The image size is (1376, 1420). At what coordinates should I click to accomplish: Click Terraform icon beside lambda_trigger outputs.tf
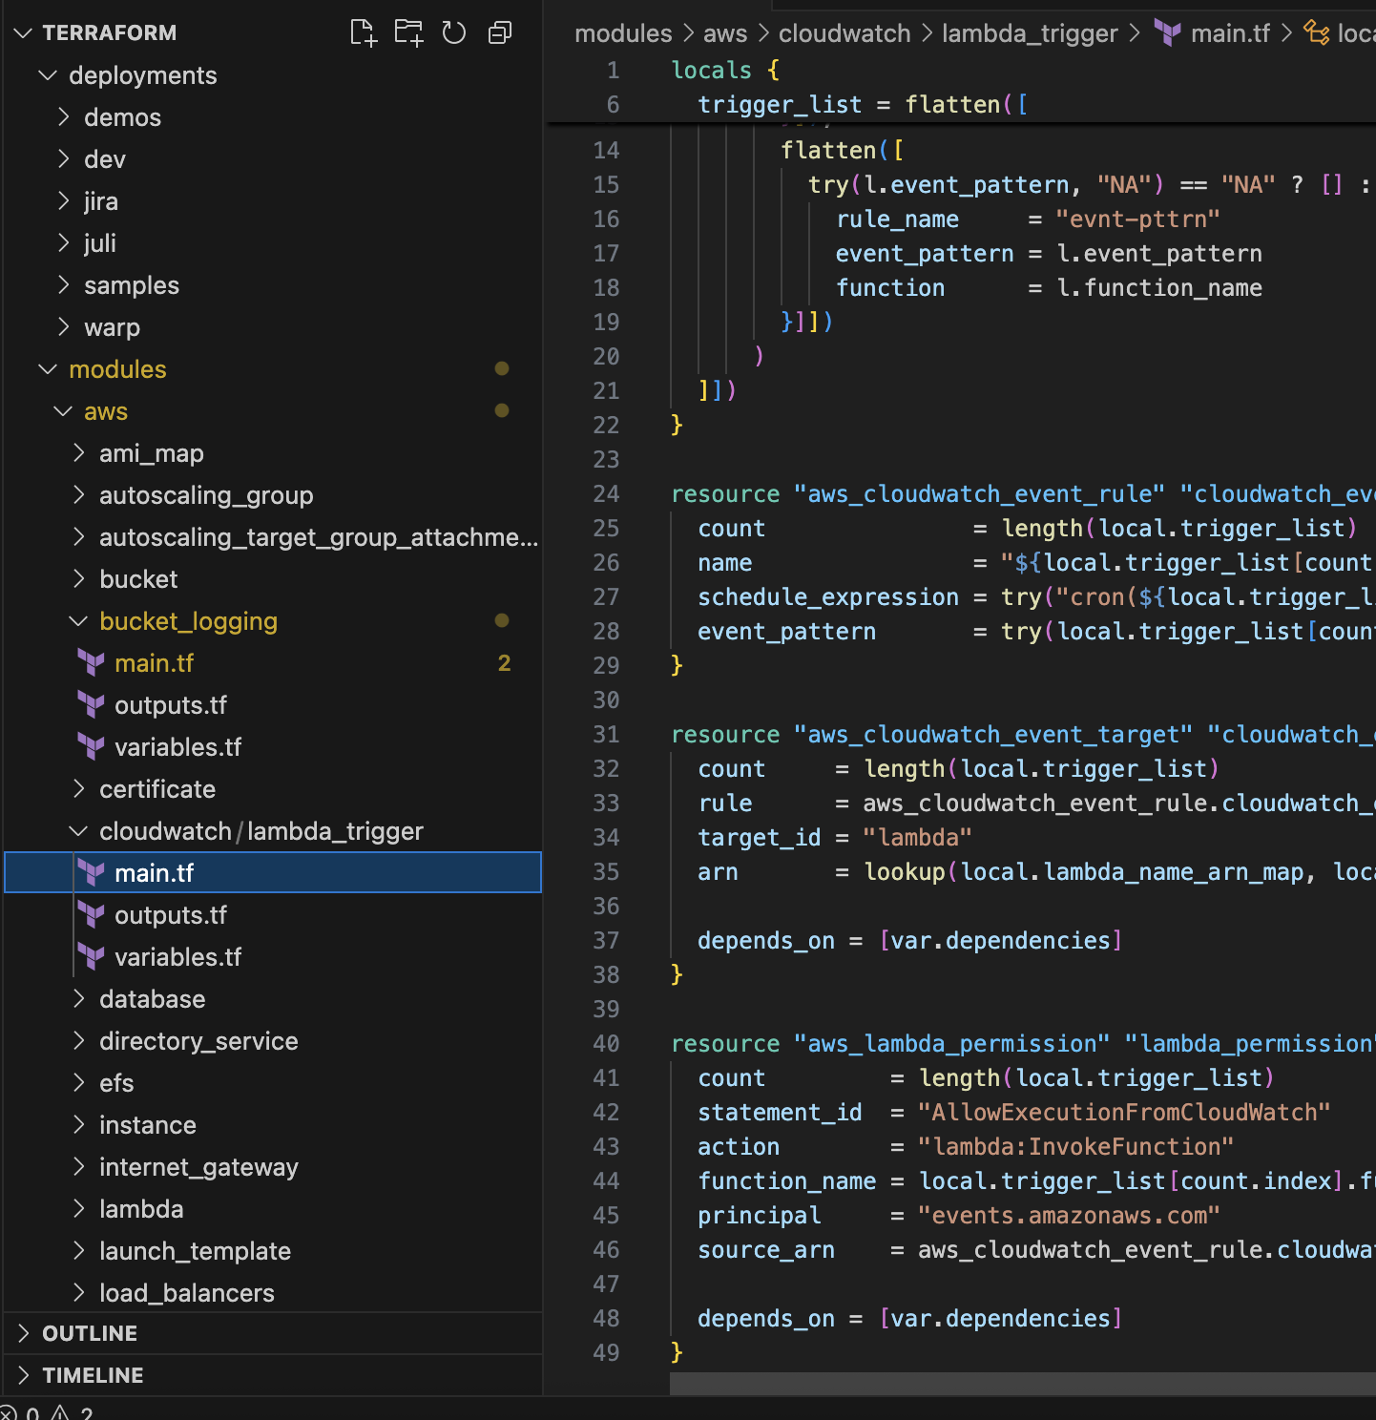tap(91, 915)
